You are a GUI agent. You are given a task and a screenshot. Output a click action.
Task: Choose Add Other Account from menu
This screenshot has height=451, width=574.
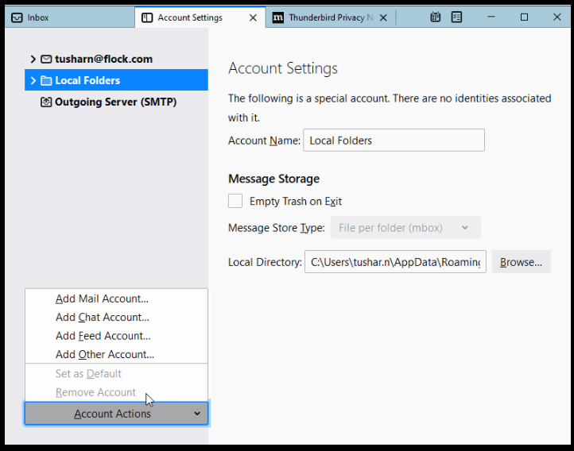tap(116, 354)
